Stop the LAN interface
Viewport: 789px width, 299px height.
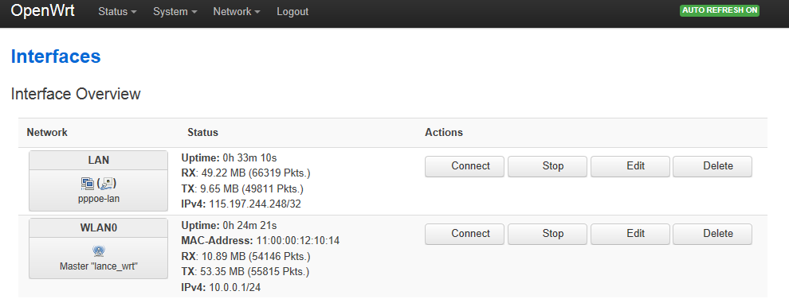click(547, 166)
